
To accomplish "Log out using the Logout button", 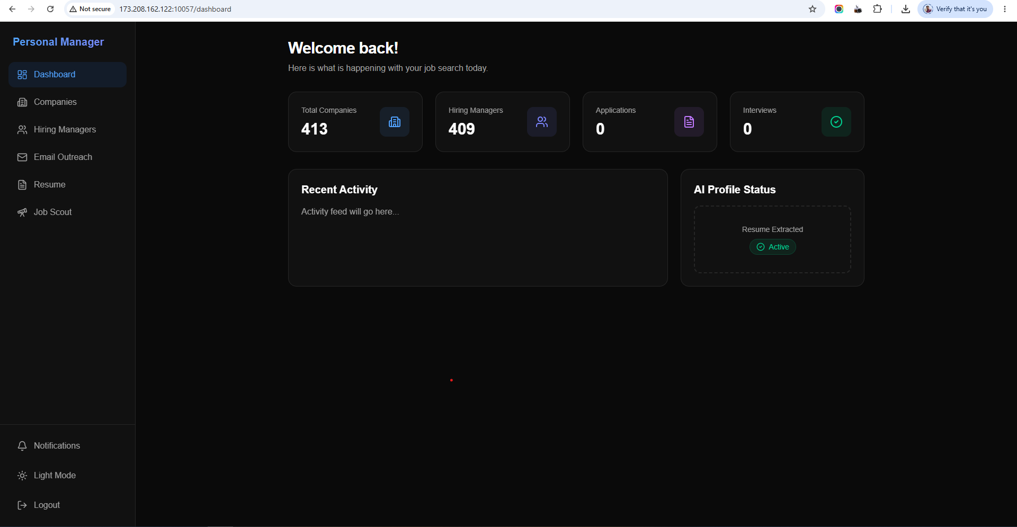I will tap(67, 505).
